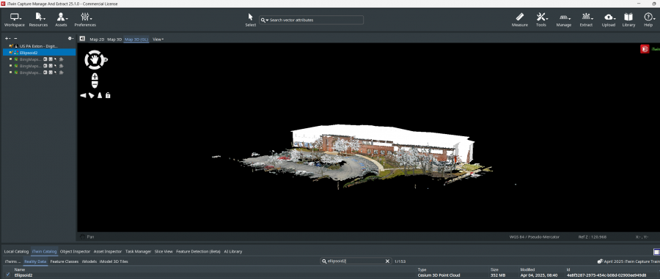Viewport: 660px width, 279px height.
Task: Toggle visibility of third BingMaps layer
Action: coord(10,72)
